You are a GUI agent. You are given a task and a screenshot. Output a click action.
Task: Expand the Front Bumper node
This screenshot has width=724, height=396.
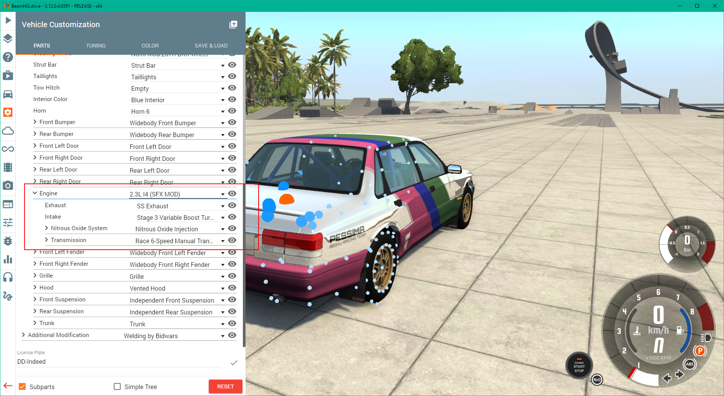(x=35, y=122)
